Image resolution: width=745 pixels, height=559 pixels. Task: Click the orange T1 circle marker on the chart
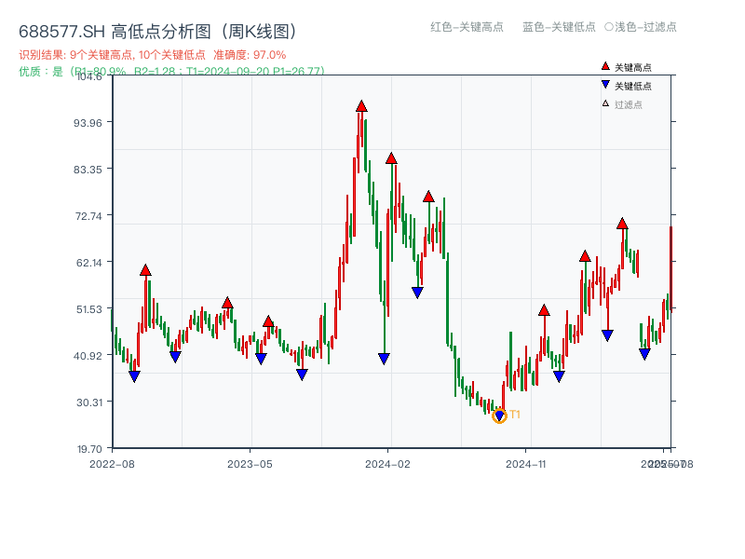(x=498, y=416)
